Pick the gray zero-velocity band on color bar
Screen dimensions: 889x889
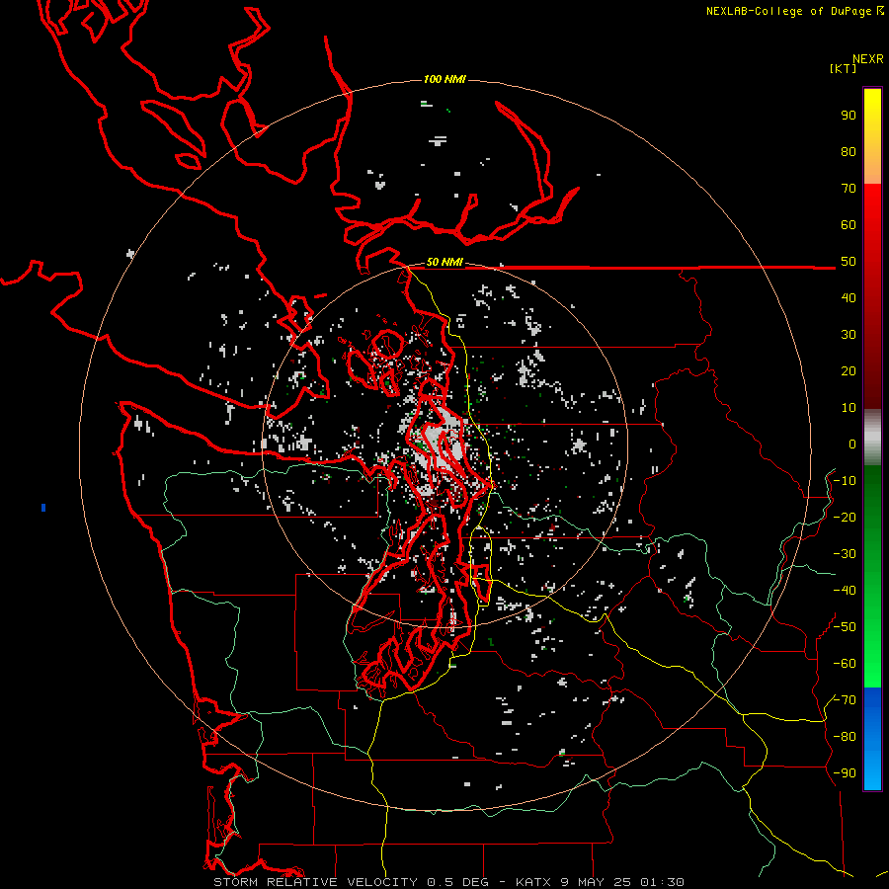pos(872,438)
